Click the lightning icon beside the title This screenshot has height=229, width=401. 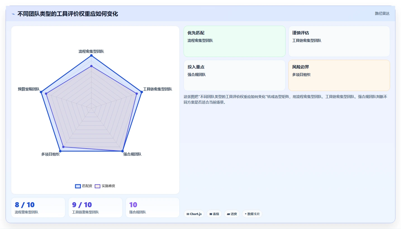13,14
